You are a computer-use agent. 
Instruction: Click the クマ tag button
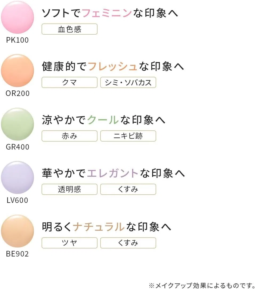point(70,82)
